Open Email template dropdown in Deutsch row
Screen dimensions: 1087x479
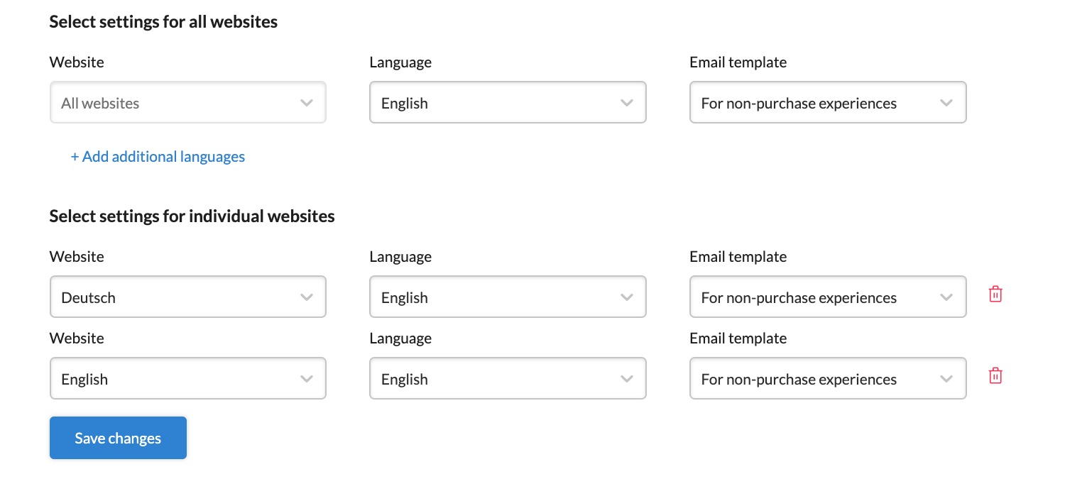click(x=828, y=297)
